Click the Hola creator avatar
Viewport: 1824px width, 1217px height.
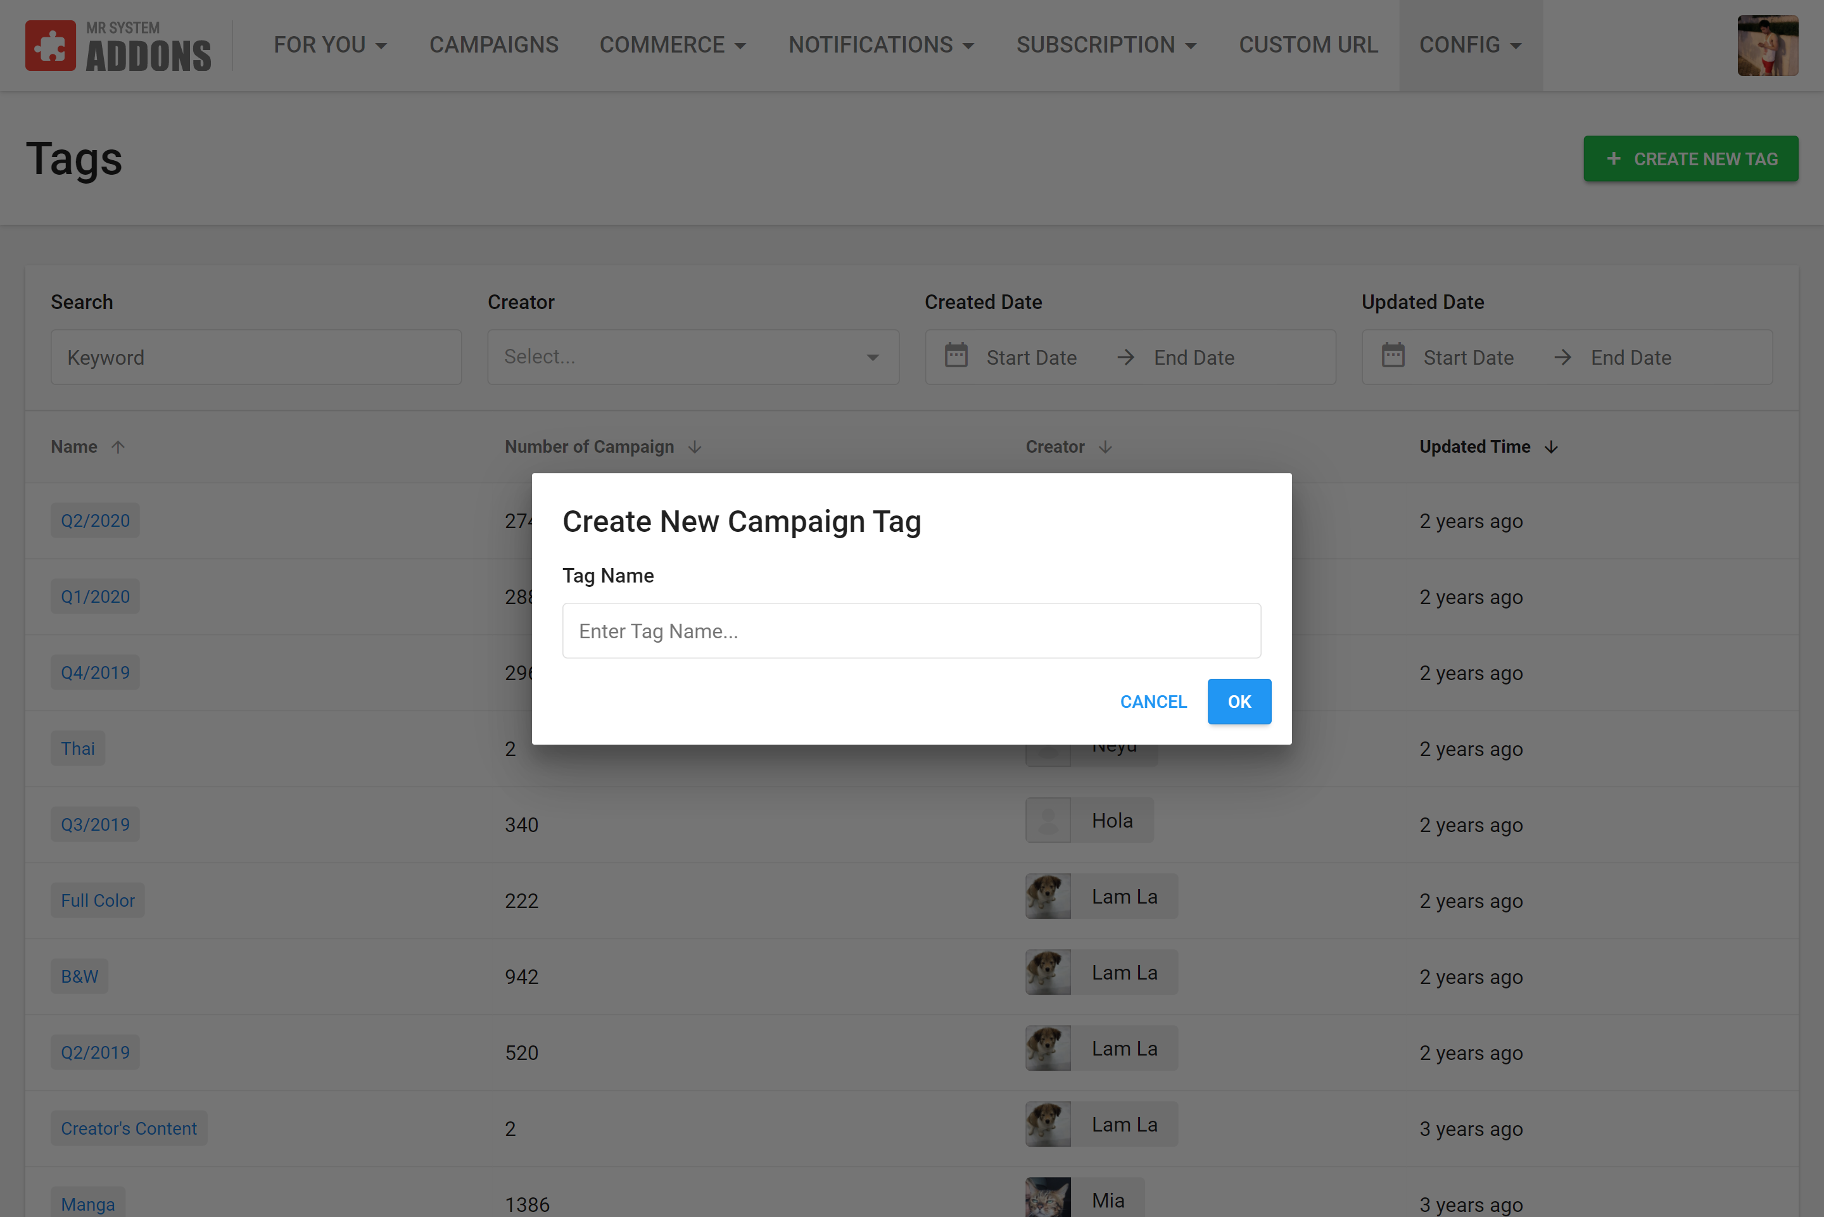1048,821
